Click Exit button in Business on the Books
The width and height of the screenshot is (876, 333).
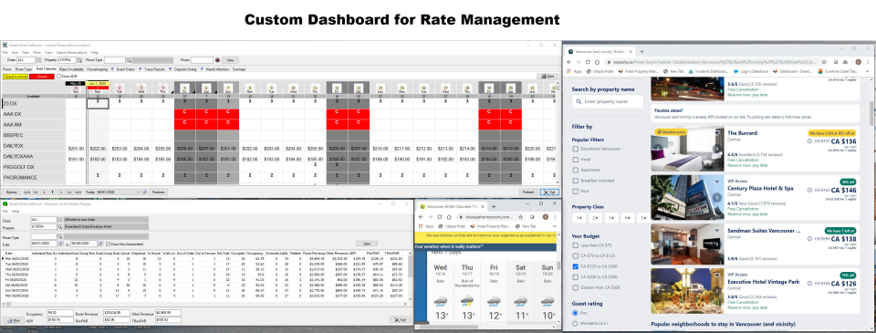click(x=400, y=319)
